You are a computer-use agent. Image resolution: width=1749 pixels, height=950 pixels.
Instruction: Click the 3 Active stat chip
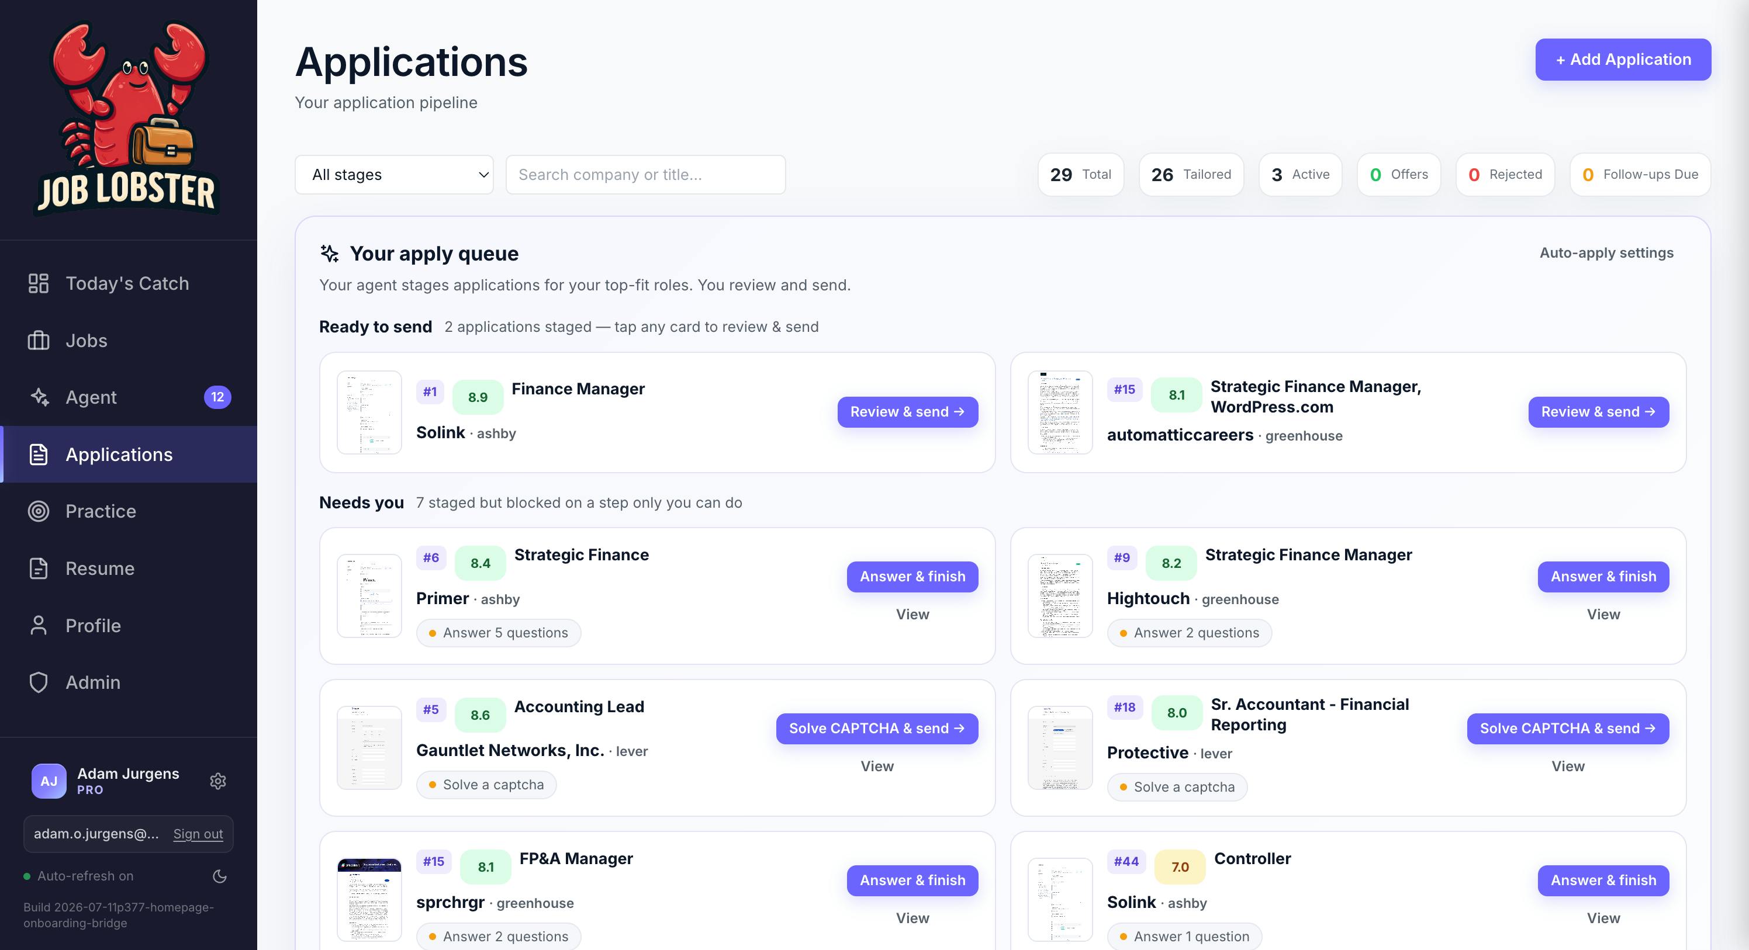coord(1300,174)
